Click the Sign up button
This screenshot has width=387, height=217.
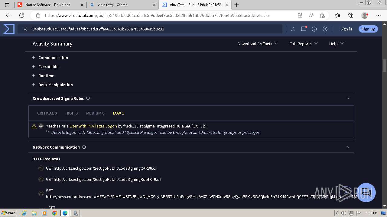(x=368, y=29)
